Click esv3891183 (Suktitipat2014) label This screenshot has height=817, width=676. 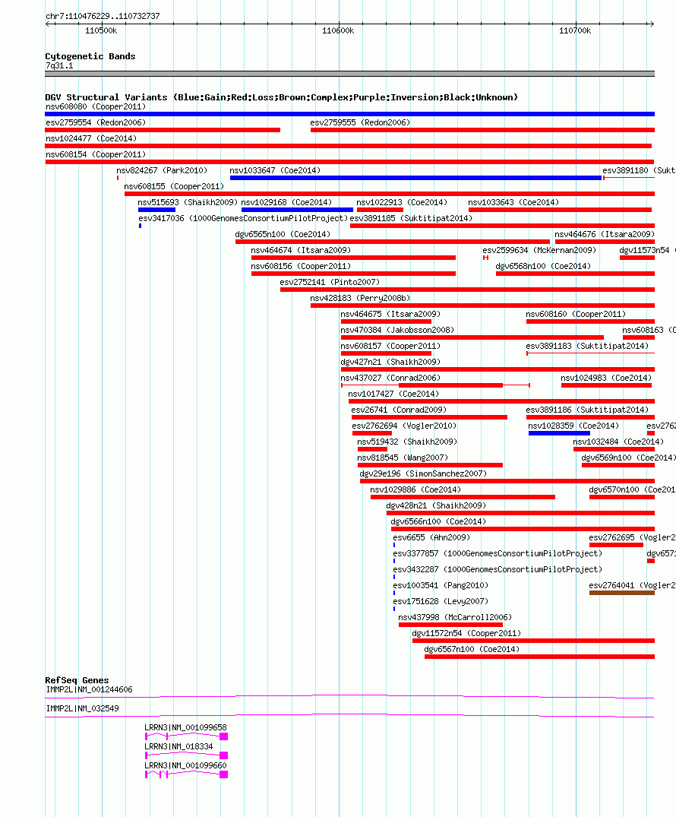[x=587, y=347]
